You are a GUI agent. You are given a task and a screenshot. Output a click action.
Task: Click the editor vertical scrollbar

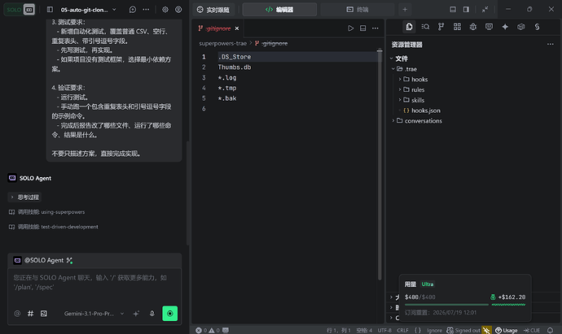pyautogui.click(x=380, y=164)
